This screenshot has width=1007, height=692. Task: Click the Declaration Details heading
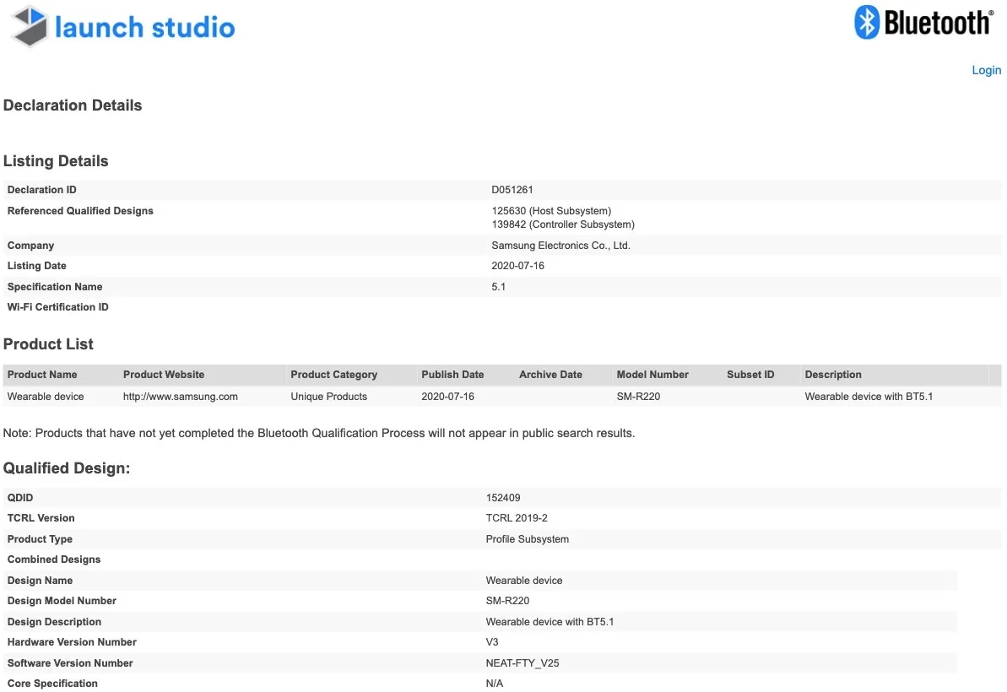point(73,105)
